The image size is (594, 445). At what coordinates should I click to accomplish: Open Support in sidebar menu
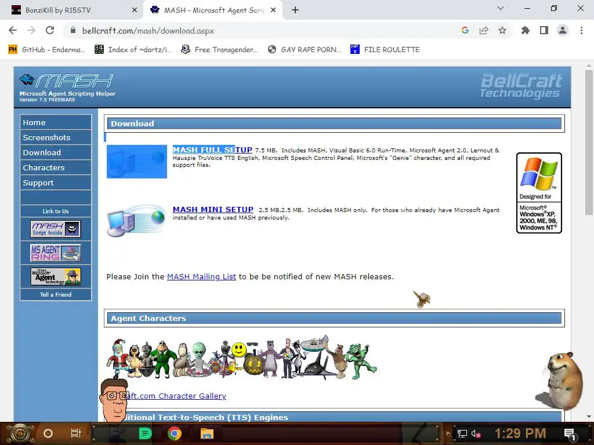pyautogui.click(x=56, y=183)
